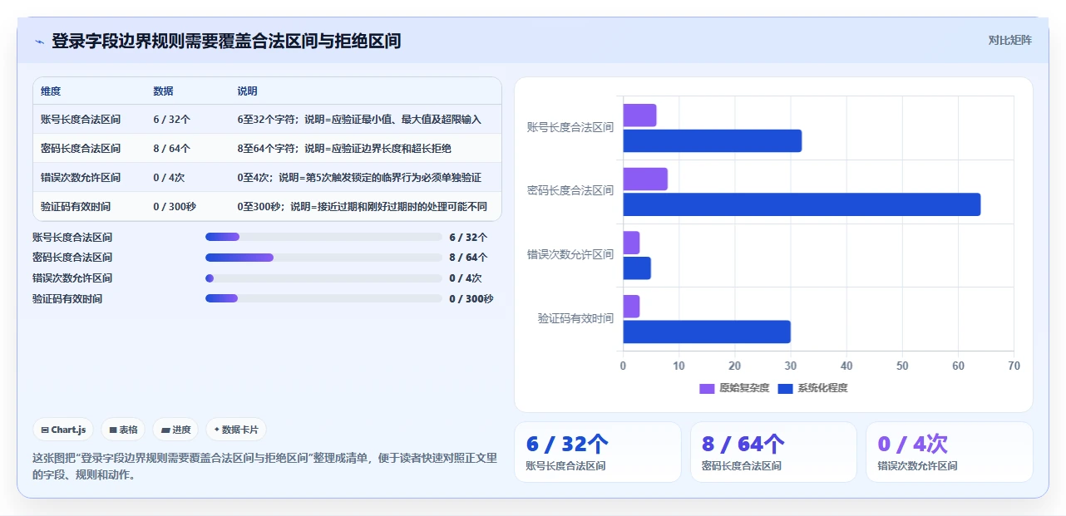Select the 进度 tag chip

175,430
